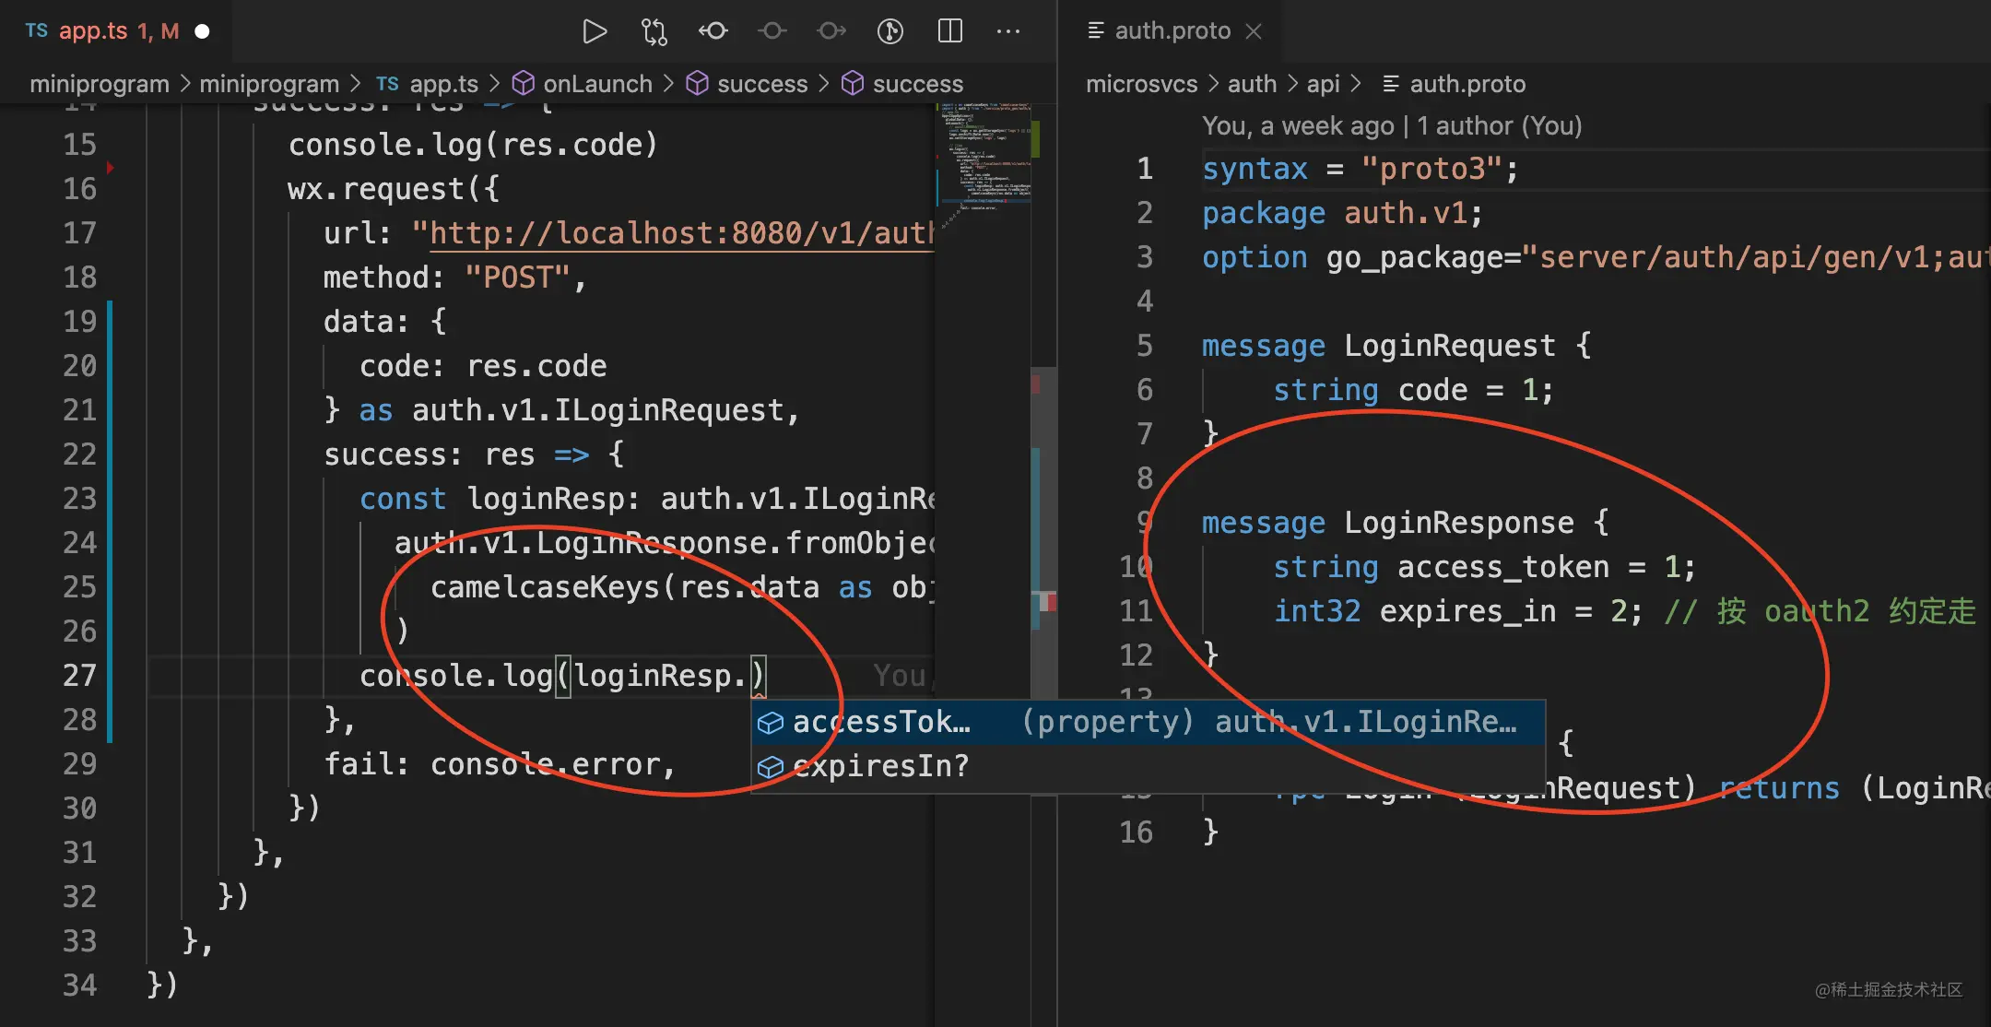The width and height of the screenshot is (1991, 1027).
Task: Open the compare changes icon in toolbar
Action: 654,31
